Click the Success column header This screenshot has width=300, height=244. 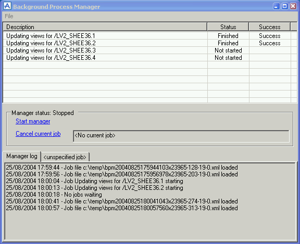269,27
